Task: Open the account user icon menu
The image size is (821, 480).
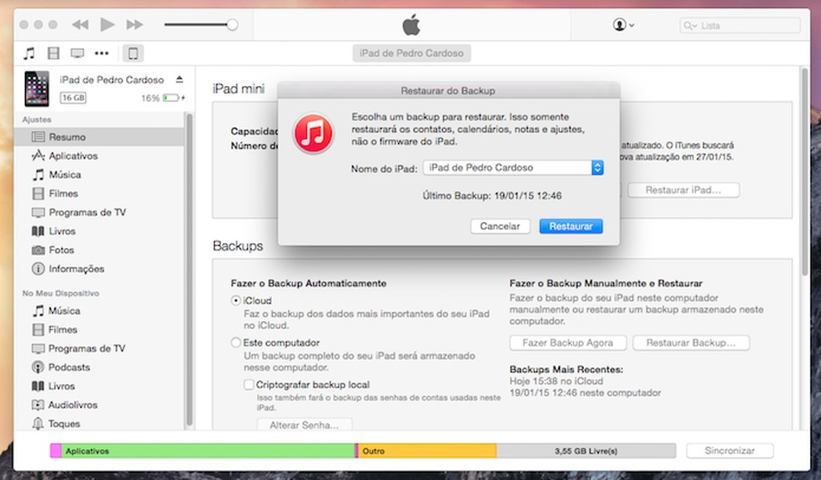Action: tap(623, 25)
